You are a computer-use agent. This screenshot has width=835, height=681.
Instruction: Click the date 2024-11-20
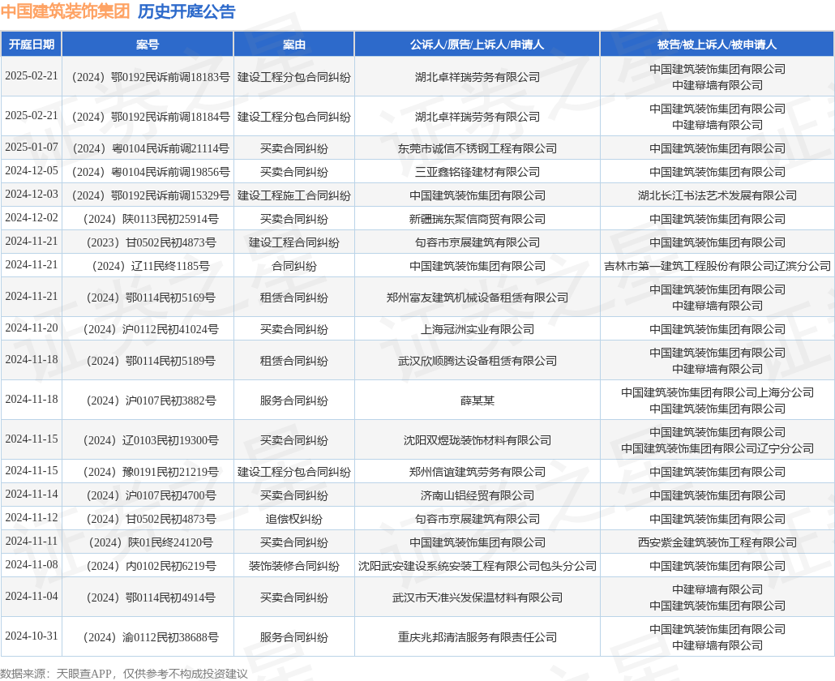[32, 328]
